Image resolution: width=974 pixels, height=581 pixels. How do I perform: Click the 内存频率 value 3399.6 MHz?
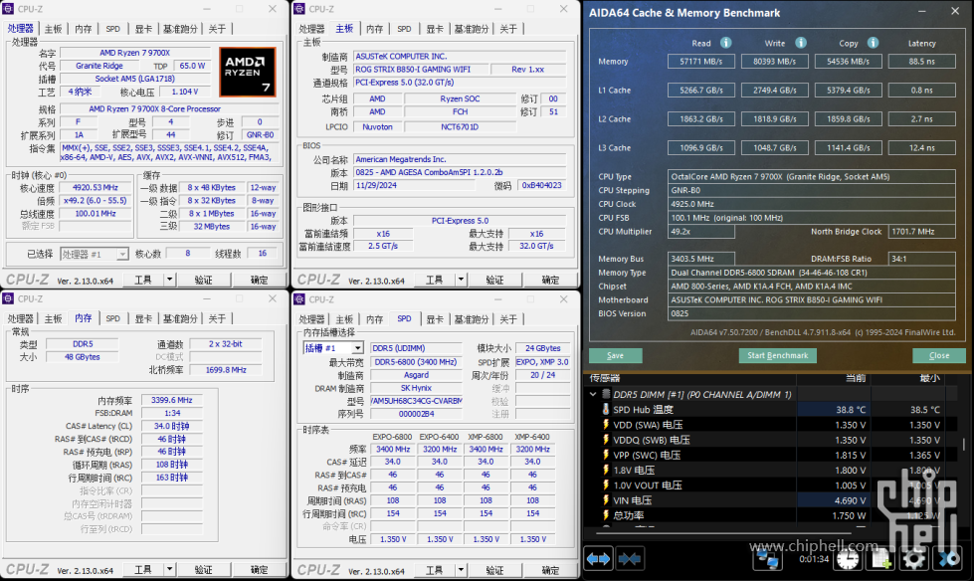tap(172, 400)
